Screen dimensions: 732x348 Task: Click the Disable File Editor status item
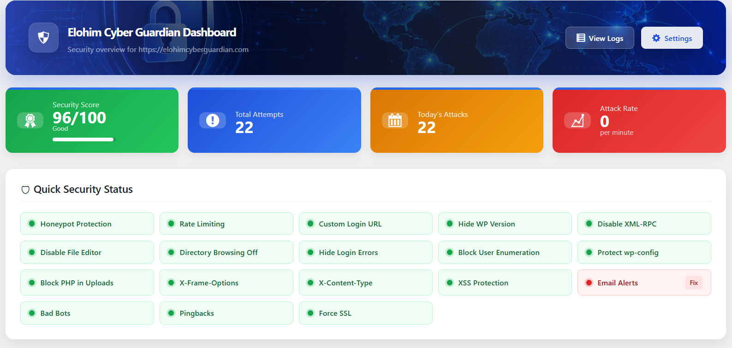(87, 252)
